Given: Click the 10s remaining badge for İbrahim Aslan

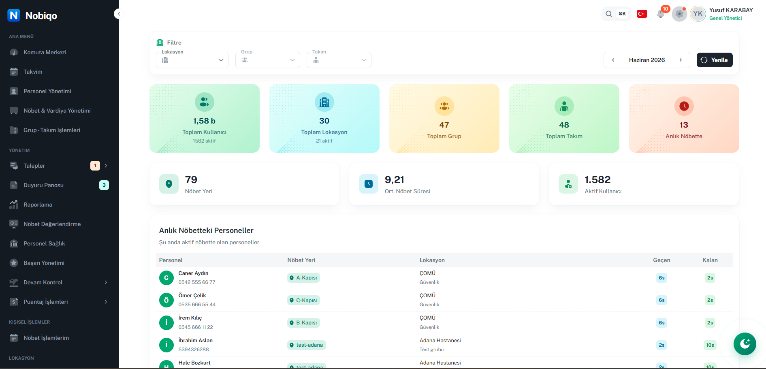Looking at the screenshot, I should 710,345.
